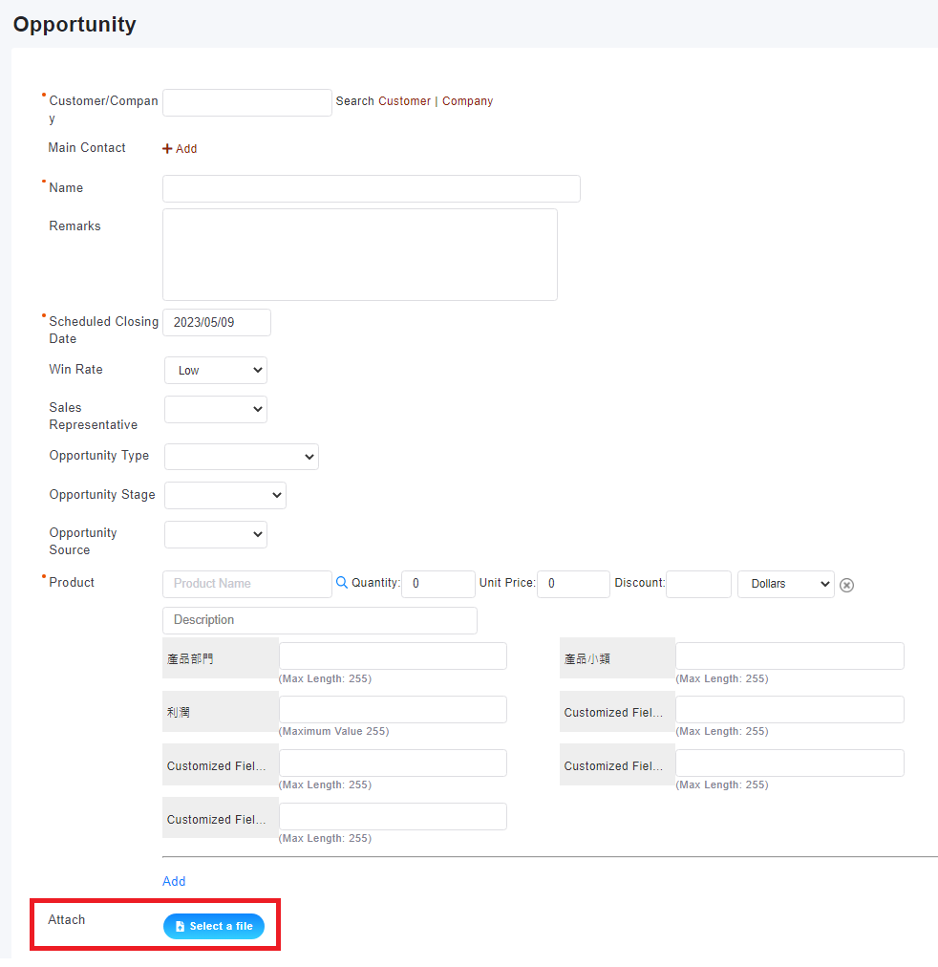Click the Select a file button
938x967 pixels.
pyautogui.click(x=214, y=926)
